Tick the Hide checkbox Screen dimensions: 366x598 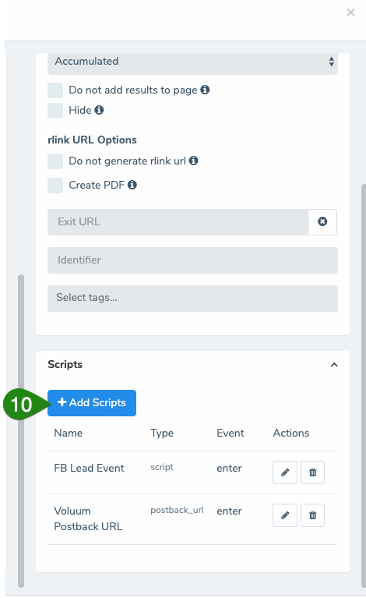point(55,111)
